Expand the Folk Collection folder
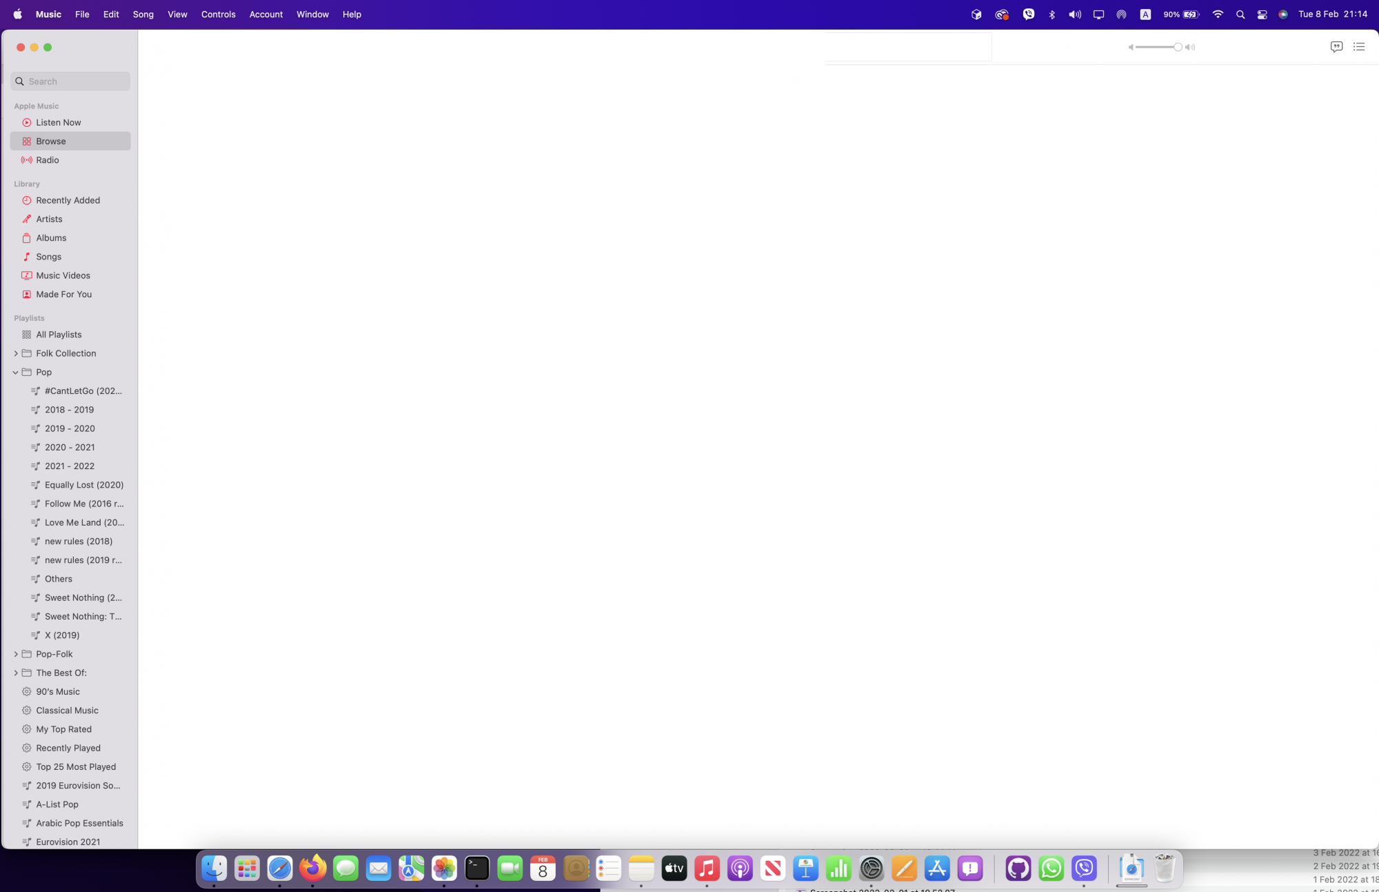The height and width of the screenshot is (892, 1379). pos(16,353)
